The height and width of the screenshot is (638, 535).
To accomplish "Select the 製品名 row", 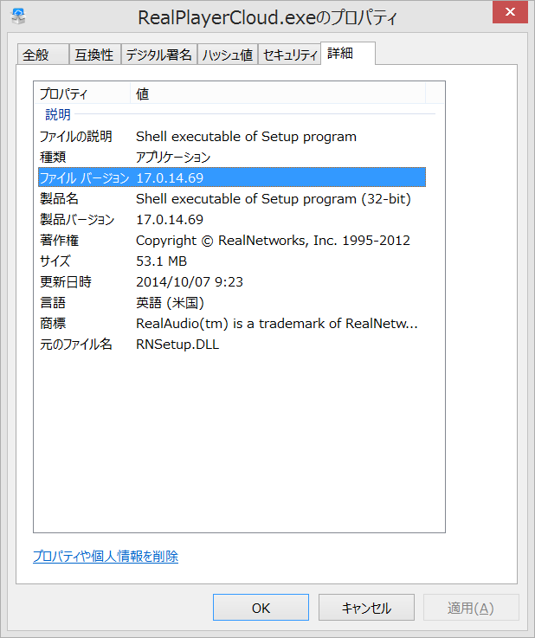I will point(232,199).
